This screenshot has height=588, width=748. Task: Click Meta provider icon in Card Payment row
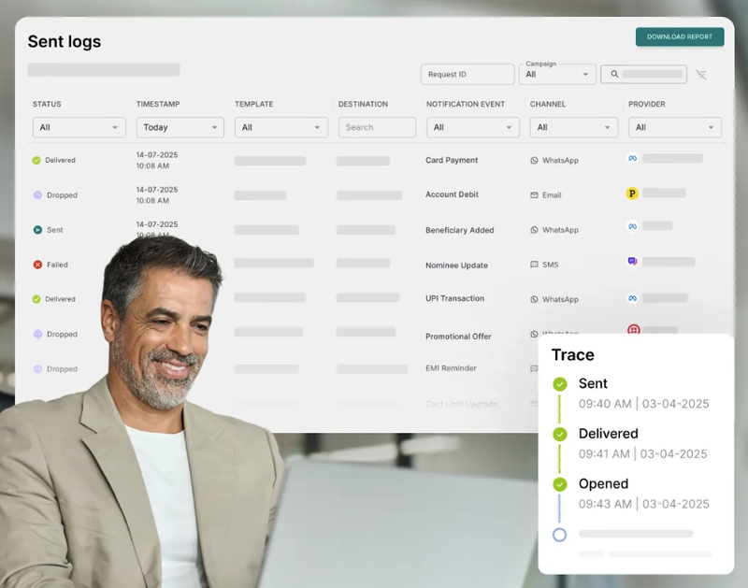pos(632,159)
